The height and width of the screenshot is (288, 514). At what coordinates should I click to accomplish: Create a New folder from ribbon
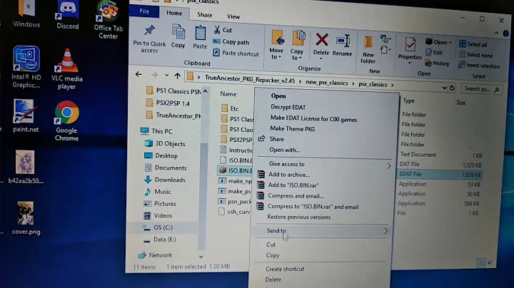tap(368, 49)
